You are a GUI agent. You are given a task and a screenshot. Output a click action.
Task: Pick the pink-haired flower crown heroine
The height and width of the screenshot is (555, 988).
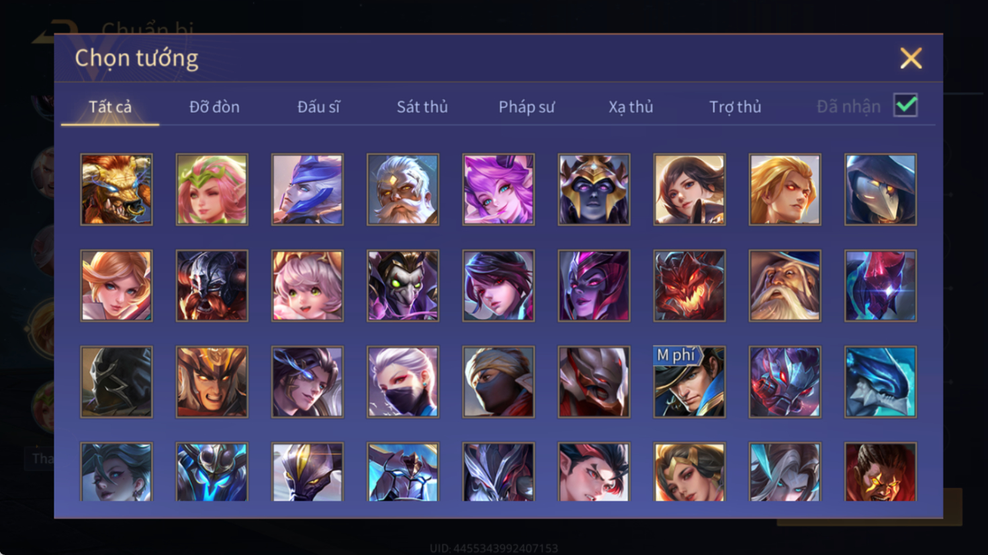(212, 189)
